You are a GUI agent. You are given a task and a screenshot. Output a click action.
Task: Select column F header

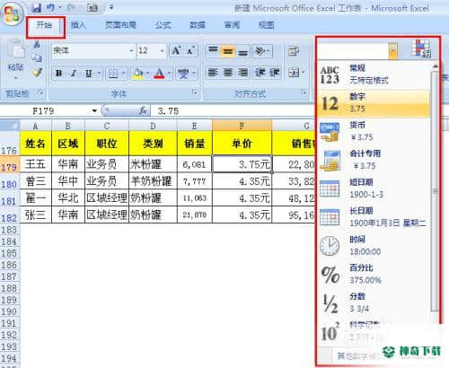242,126
